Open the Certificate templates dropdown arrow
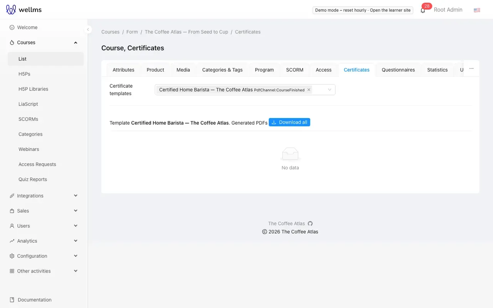The height and width of the screenshot is (308, 493). click(329, 90)
